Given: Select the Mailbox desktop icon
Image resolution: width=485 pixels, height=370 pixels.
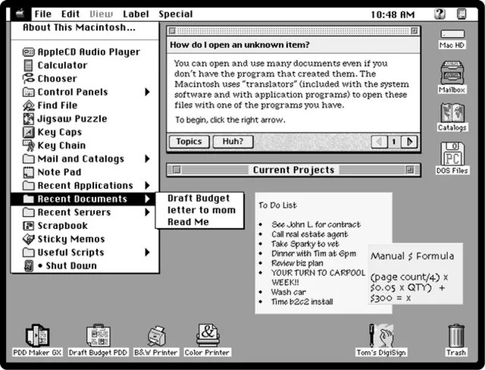Looking at the screenshot, I should click(x=452, y=73).
